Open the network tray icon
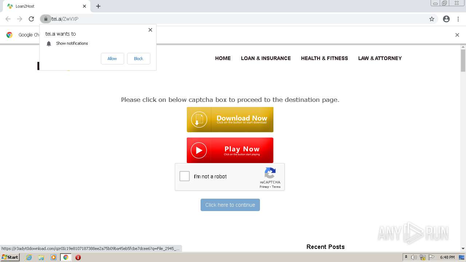 [423, 257]
